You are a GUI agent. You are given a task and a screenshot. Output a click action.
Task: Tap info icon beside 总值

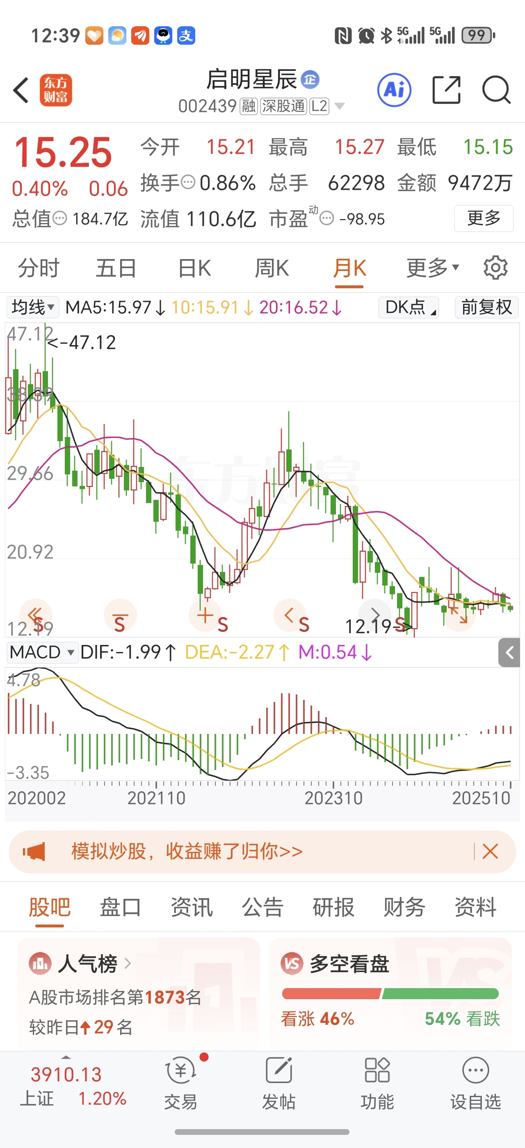(60, 219)
